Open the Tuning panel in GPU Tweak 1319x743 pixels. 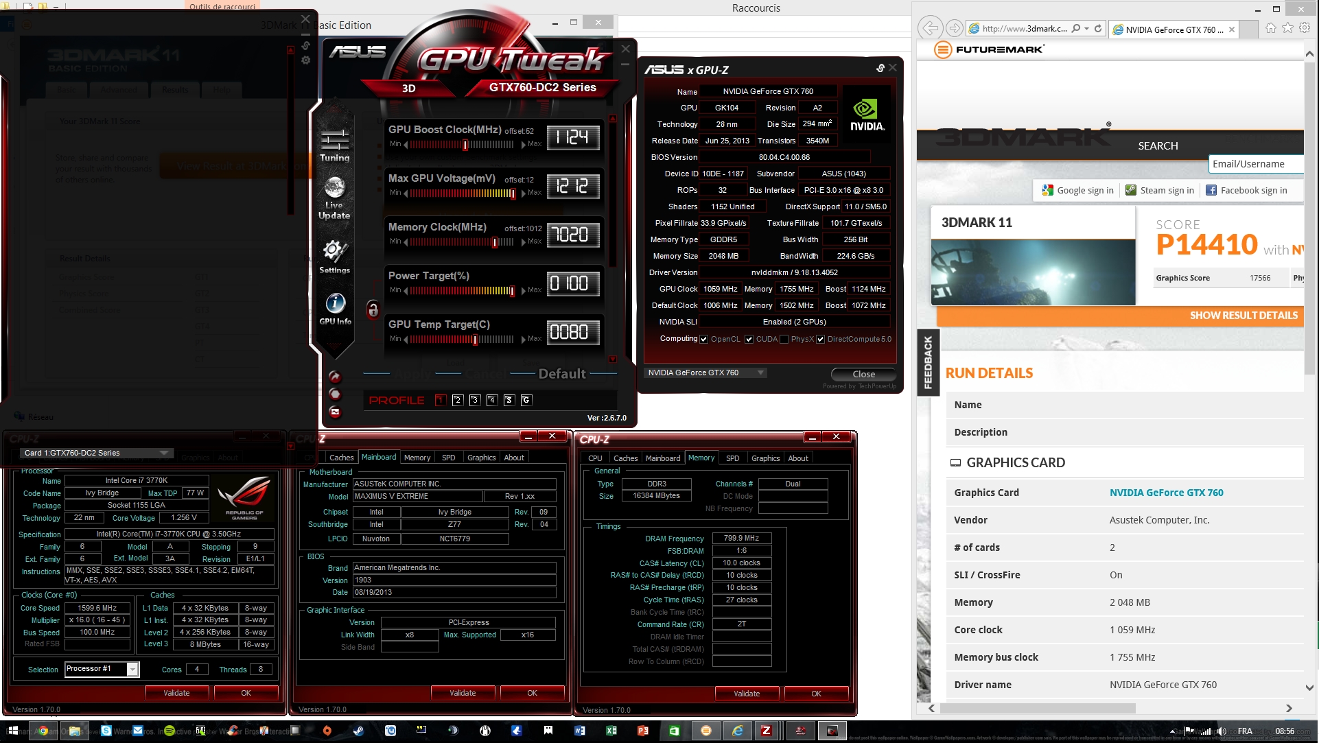334,145
